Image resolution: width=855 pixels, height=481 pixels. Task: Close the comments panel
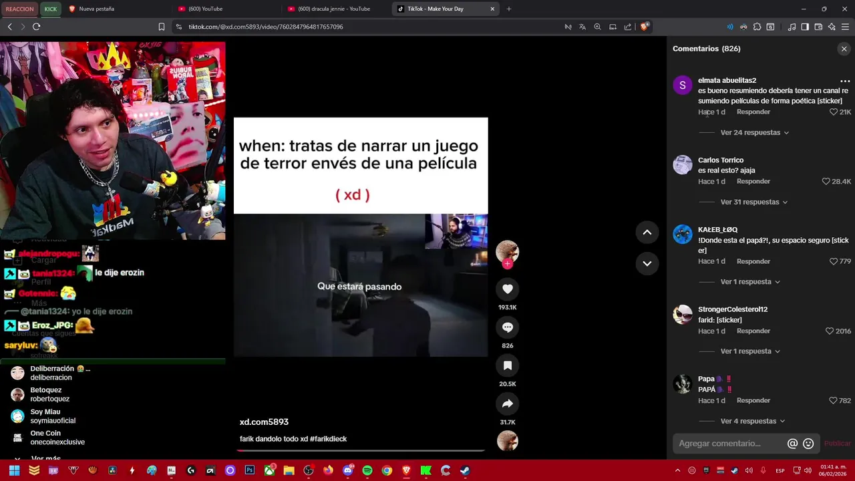click(844, 49)
